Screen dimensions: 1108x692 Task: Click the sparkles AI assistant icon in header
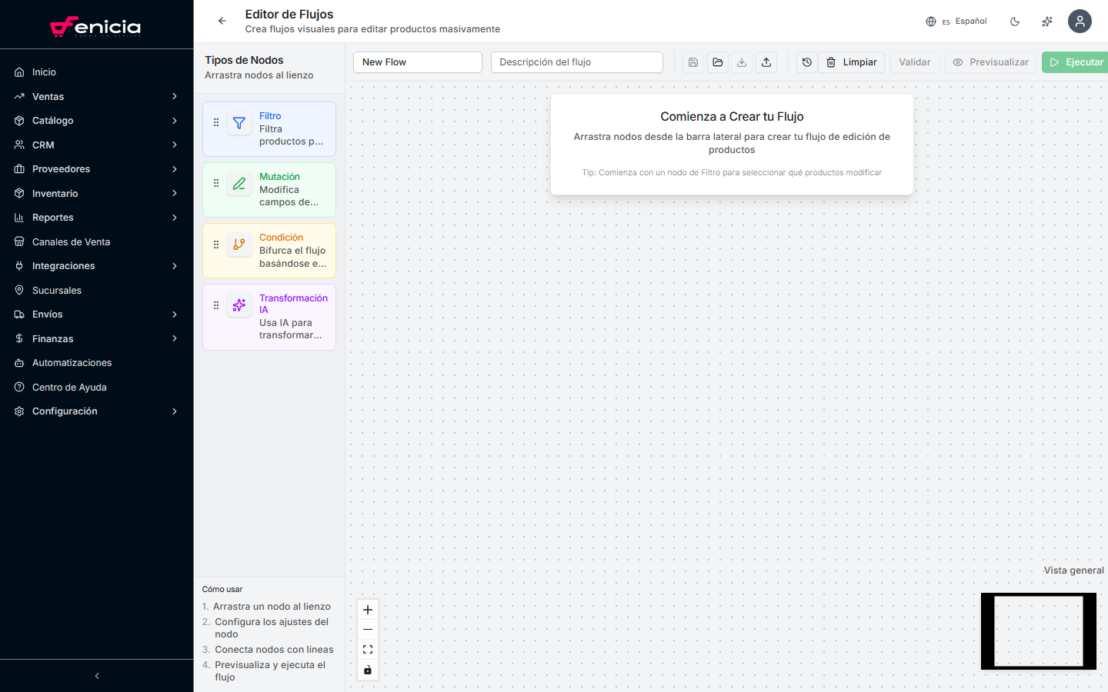pos(1046,22)
